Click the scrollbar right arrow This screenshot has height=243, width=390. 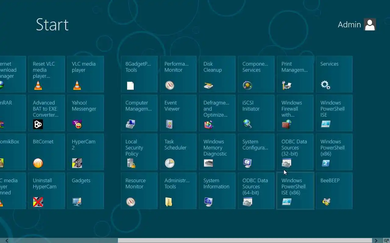click(376, 241)
